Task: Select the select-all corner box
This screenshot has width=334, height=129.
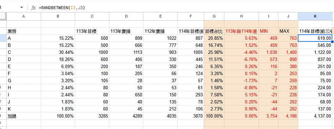Action: [x=3, y=17]
